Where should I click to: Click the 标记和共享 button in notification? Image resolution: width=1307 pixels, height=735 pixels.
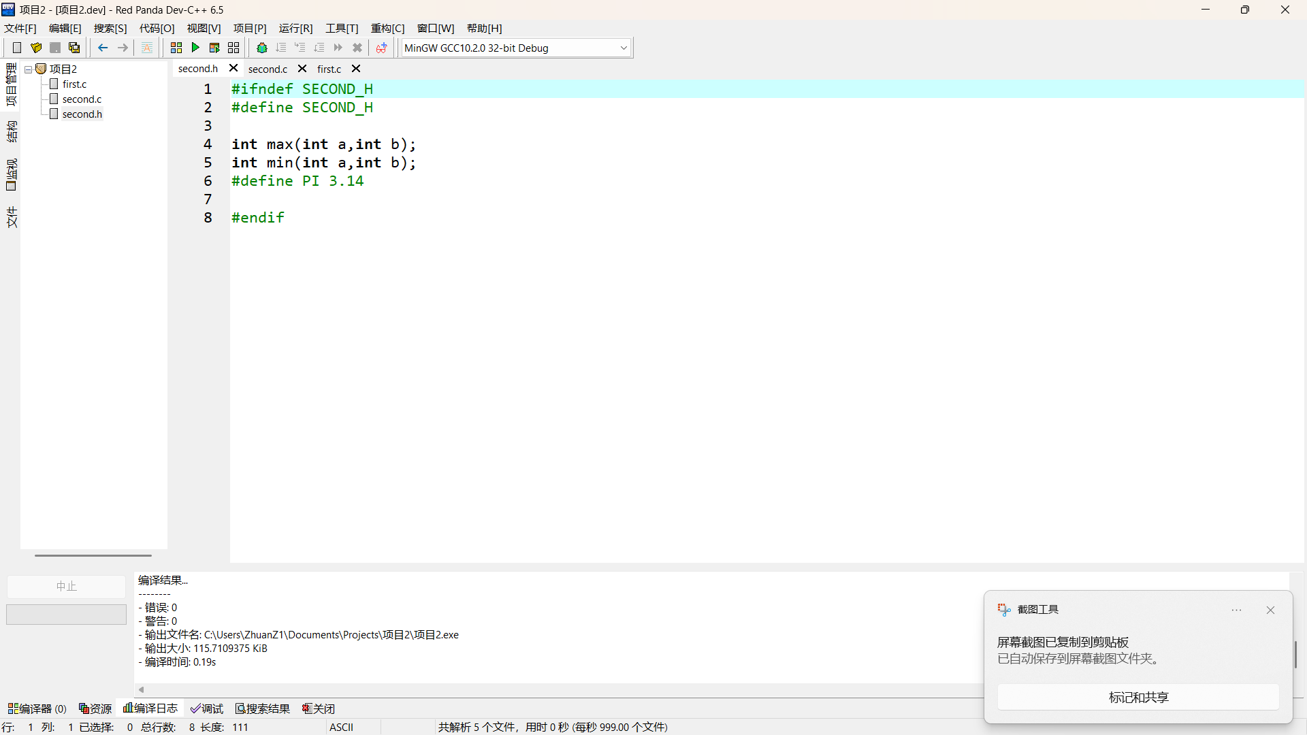click(1138, 698)
